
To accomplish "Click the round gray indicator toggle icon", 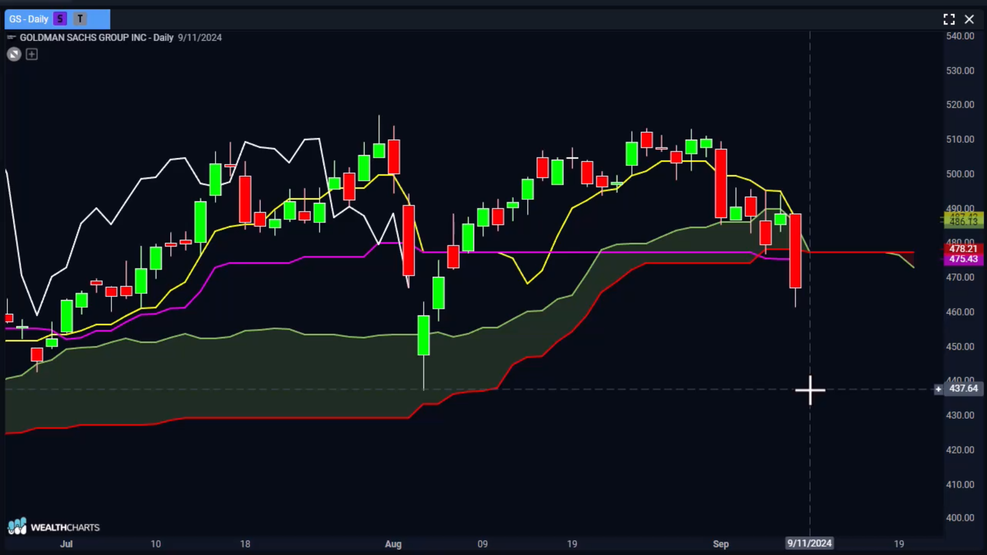I will tap(14, 54).
